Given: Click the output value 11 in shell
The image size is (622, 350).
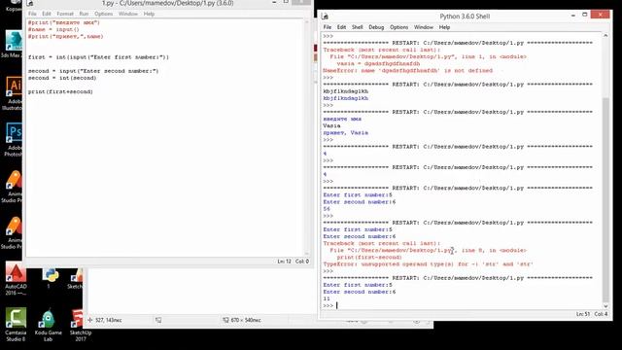Looking at the screenshot, I should pyautogui.click(x=327, y=298).
